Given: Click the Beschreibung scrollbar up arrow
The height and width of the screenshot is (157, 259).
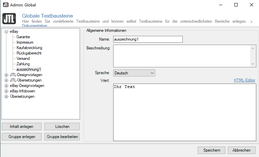Looking at the screenshot, I should tap(253, 48).
